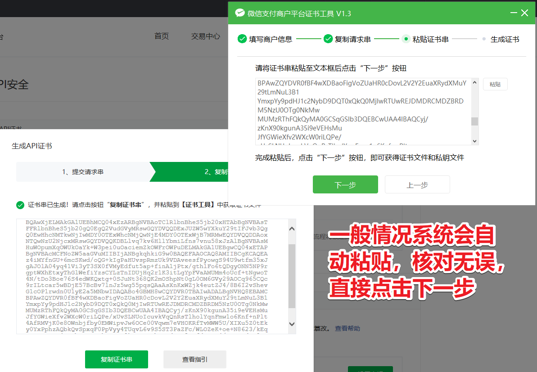Click the line starting G1cOP1rwdn0U1yE2a5 in the certificate string
This screenshot has height=372, width=537.
pos(147,291)
